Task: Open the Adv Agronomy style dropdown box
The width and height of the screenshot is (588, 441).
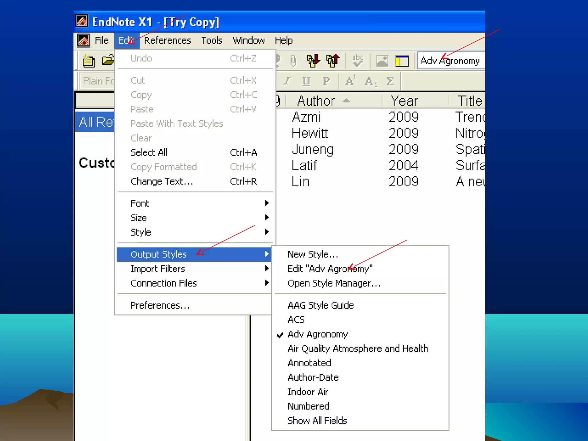Action: 450,61
